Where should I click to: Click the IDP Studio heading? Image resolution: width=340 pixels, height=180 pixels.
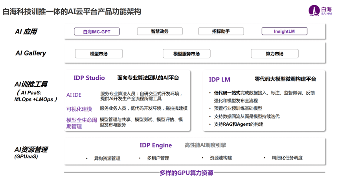tap(89, 78)
